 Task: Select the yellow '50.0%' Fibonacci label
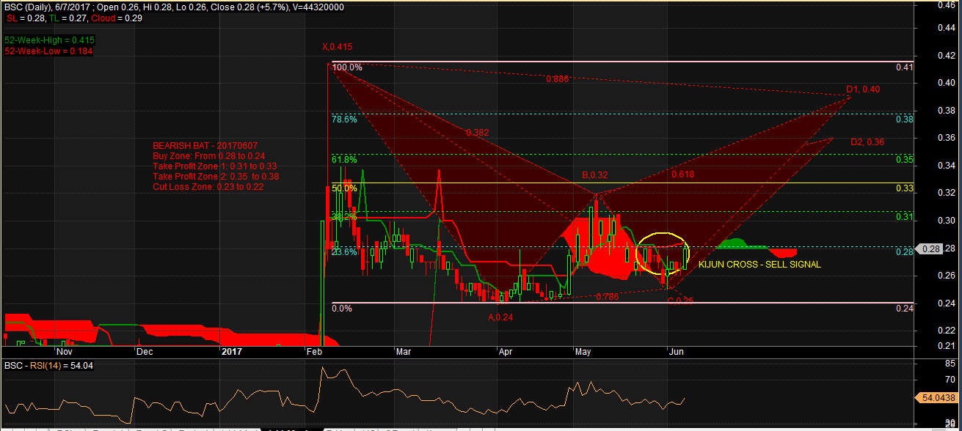344,188
